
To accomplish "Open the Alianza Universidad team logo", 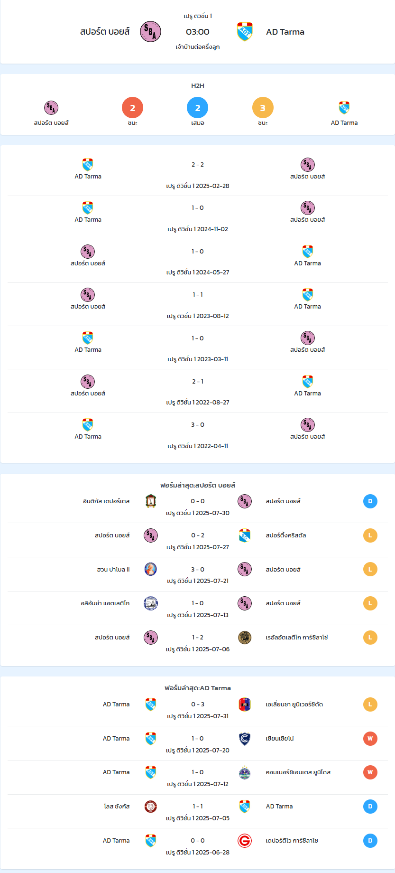I will (x=245, y=704).
